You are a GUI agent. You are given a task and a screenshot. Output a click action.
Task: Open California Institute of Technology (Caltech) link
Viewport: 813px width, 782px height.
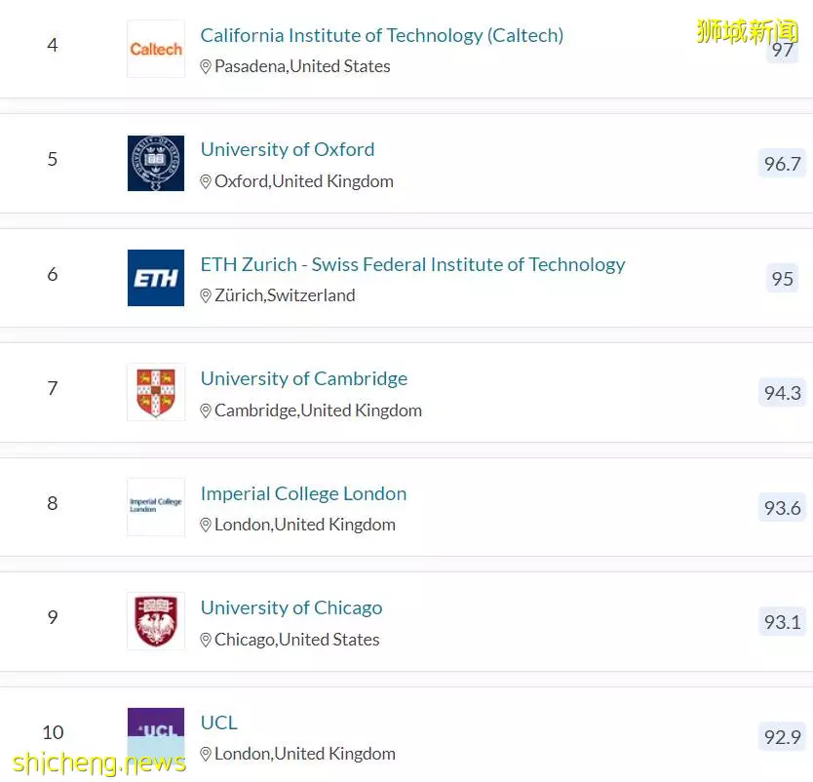click(381, 36)
